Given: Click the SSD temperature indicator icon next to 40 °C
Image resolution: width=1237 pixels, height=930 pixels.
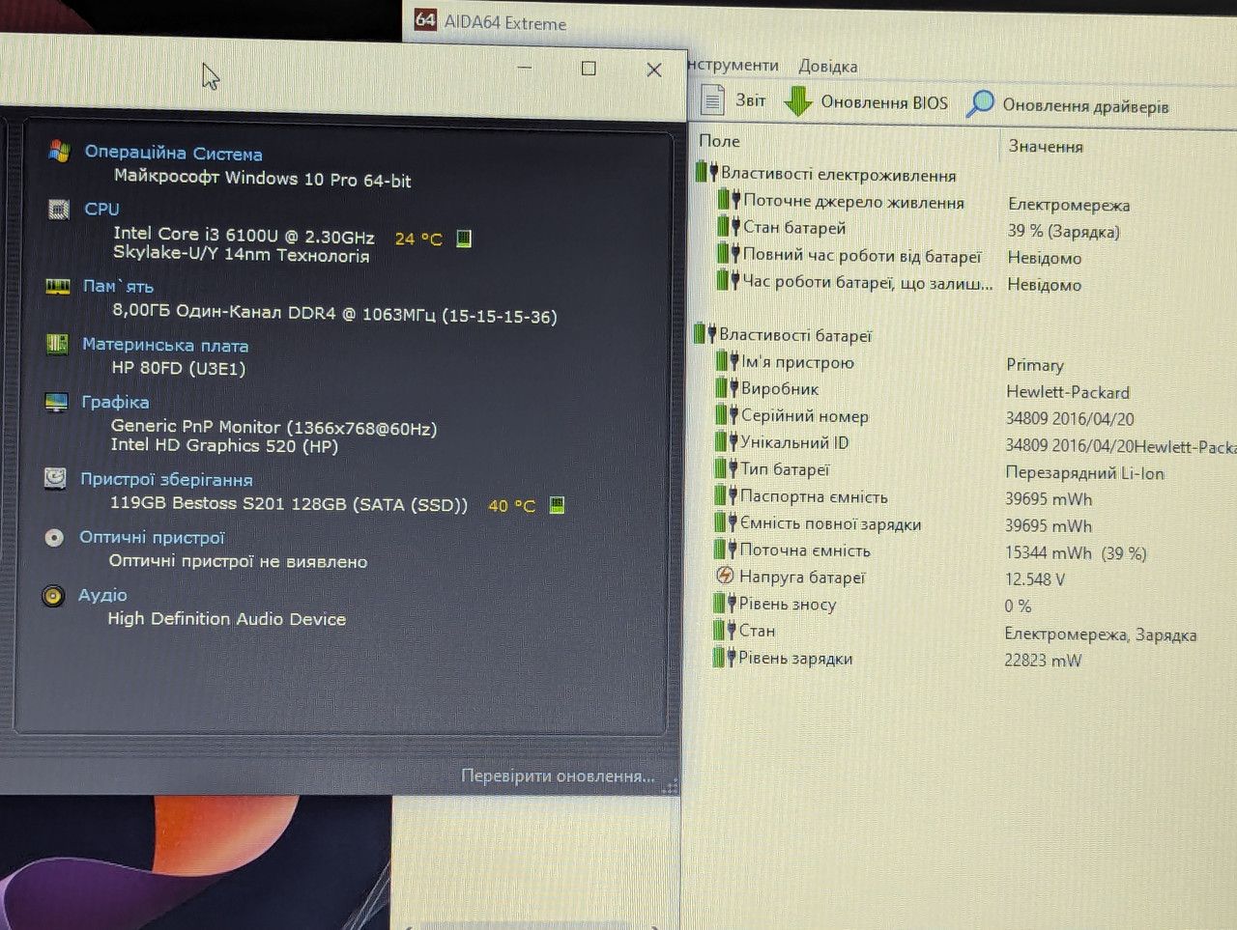Looking at the screenshot, I should click(x=557, y=505).
